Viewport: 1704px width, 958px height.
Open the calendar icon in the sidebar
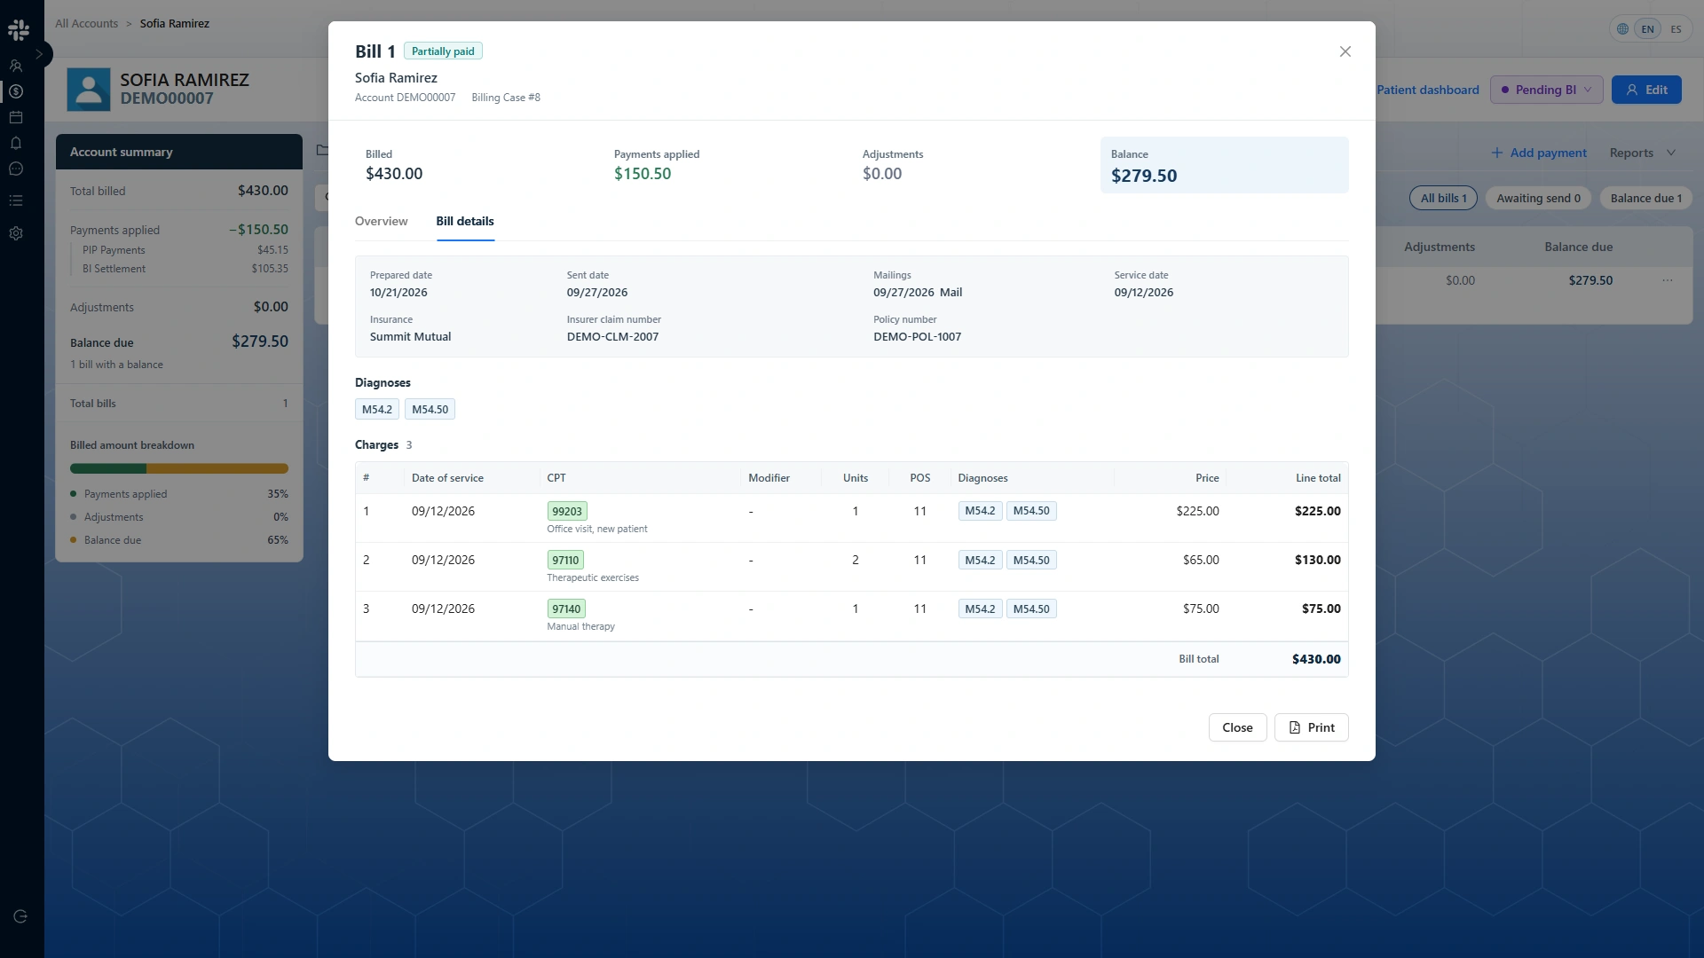click(x=16, y=117)
